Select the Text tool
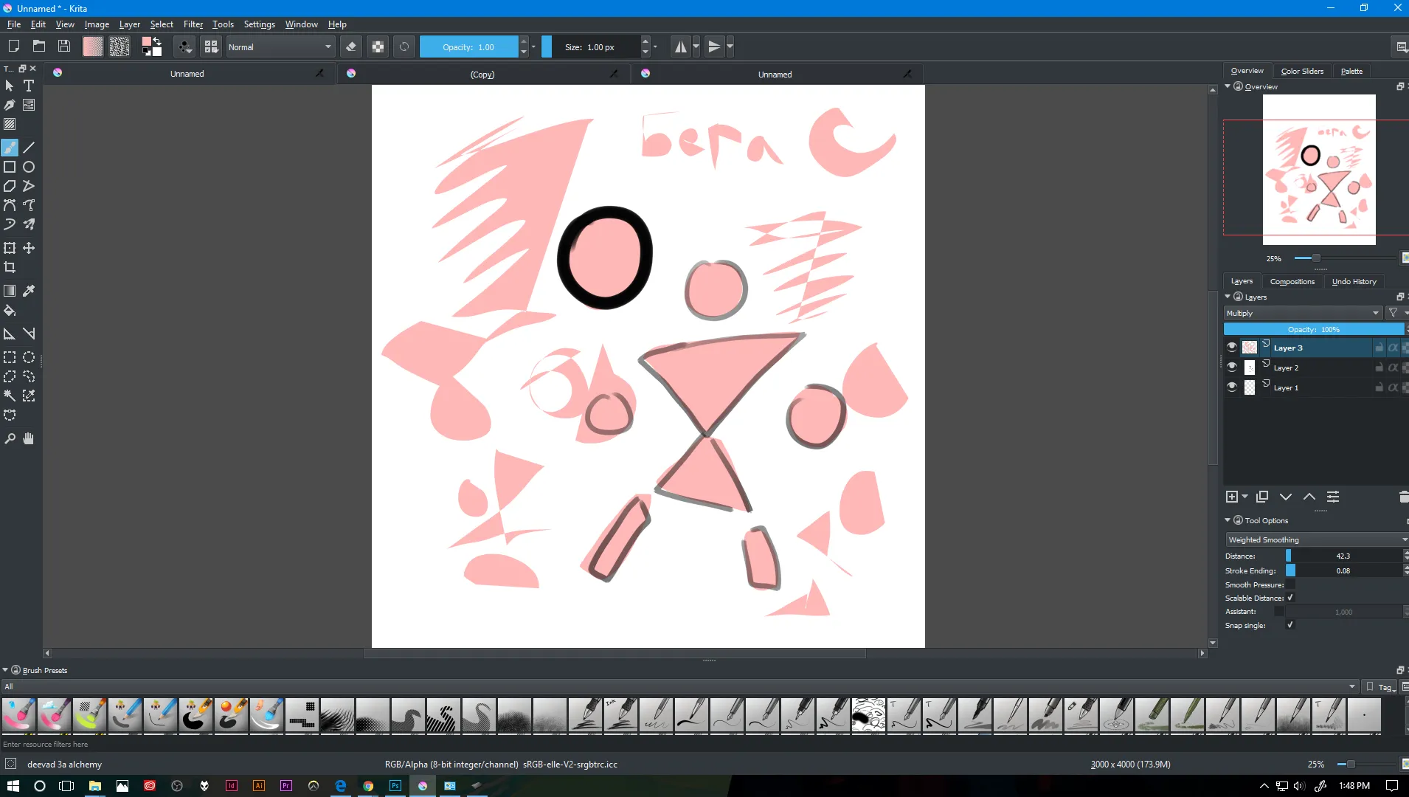1409x797 pixels. coord(28,86)
